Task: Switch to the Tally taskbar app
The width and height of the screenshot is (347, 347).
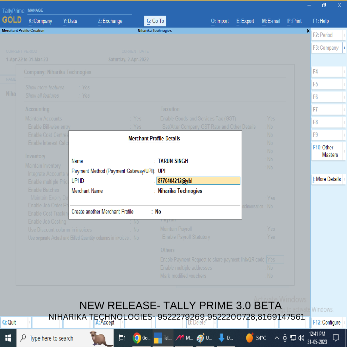Action: 163,338
